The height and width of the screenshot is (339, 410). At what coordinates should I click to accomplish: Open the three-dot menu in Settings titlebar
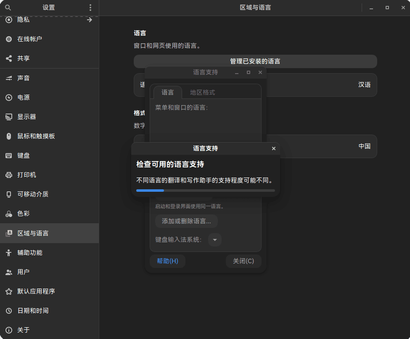[x=90, y=7]
